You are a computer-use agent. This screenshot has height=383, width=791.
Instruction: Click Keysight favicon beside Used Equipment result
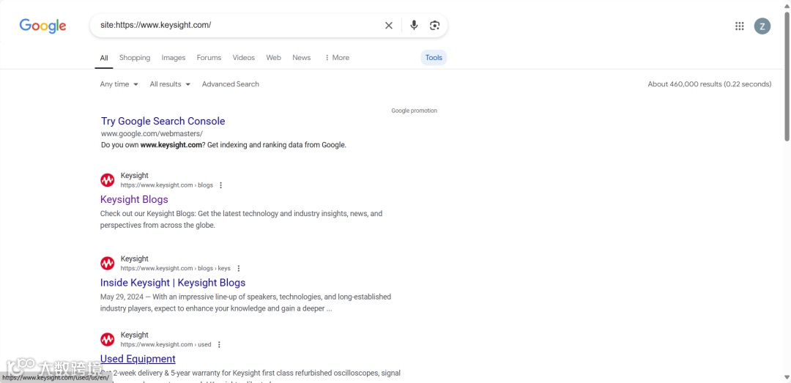tap(108, 340)
